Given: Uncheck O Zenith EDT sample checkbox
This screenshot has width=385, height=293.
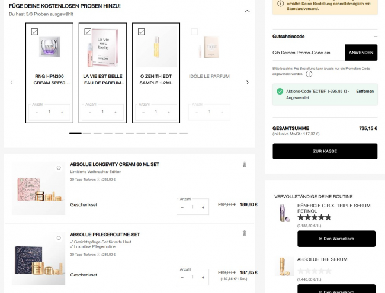Looking at the screenshot, I should [x=141, y=31].
